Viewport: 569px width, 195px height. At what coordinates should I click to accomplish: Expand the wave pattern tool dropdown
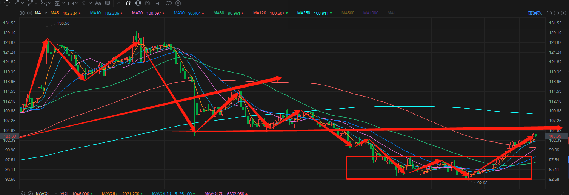[50, 3]
